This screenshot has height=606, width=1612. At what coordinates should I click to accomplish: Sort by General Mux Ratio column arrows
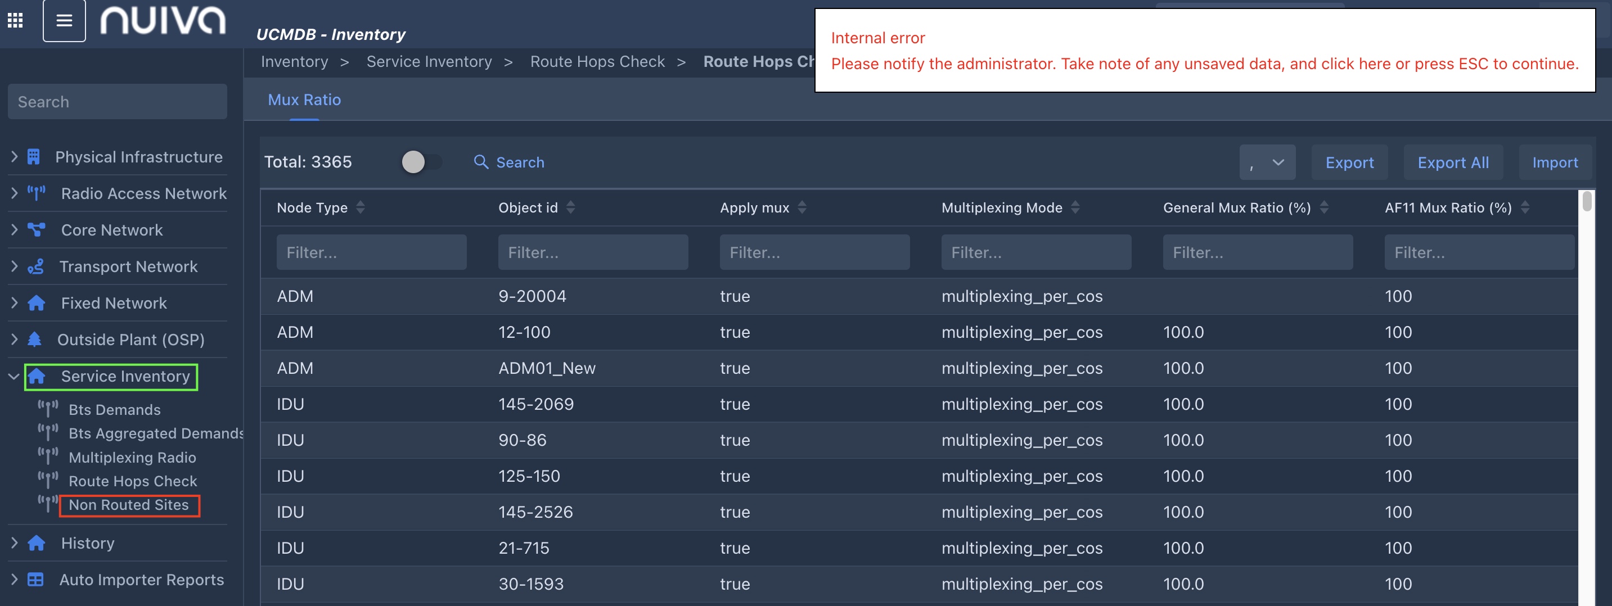click(1323, 207)
